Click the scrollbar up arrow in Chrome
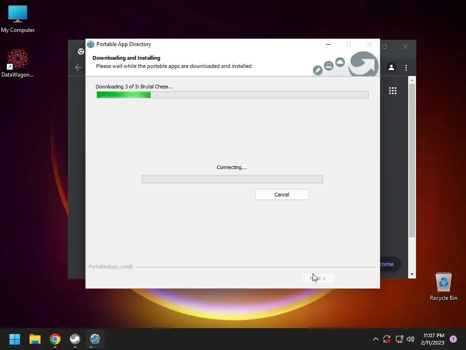466x350 pixels. [x=412, y=80]
